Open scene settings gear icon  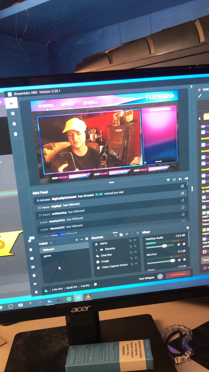point(87,239)
